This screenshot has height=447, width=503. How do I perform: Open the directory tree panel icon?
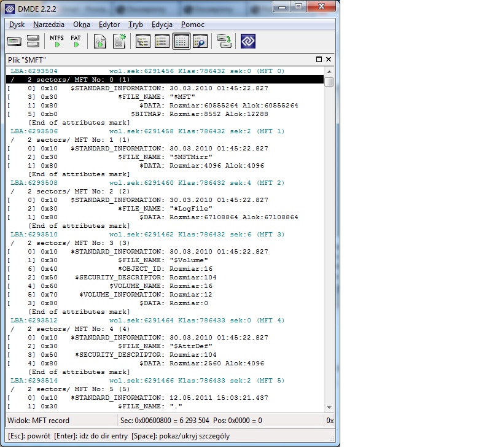tap(142, 41)
